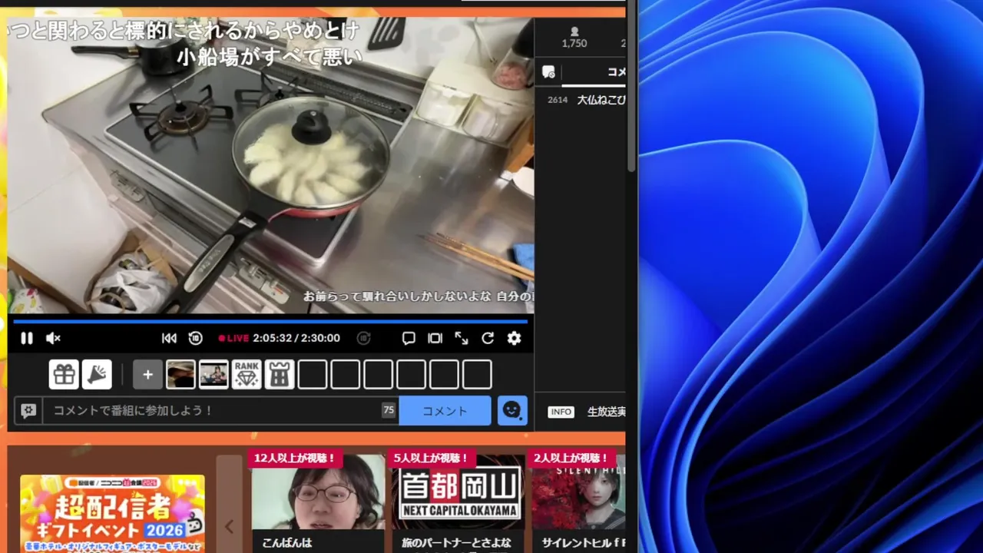983x553 pixels.
Task: Open the 生放送 info link
Action: click(606, 412)
